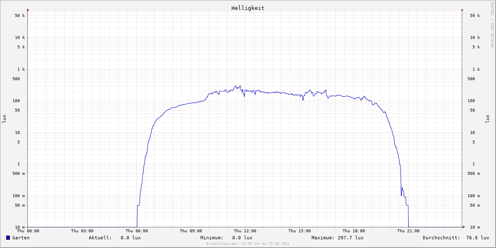The width and height of the screenshot is (496, 248).
Task: Click the Thu 21:00 time axis label
Action: 408,231
